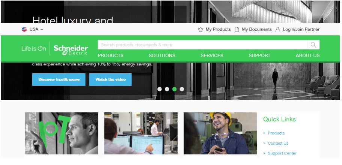This screenshot has height=165, width=342.
Task: Click the Life Is On logo
Action: [33, 48]
